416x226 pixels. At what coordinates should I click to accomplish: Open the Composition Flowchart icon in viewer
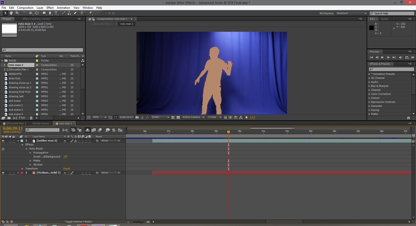tap(241, 117)
